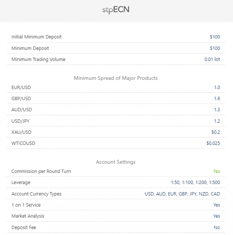Click the WTICOUSD row label

[23, 143]
